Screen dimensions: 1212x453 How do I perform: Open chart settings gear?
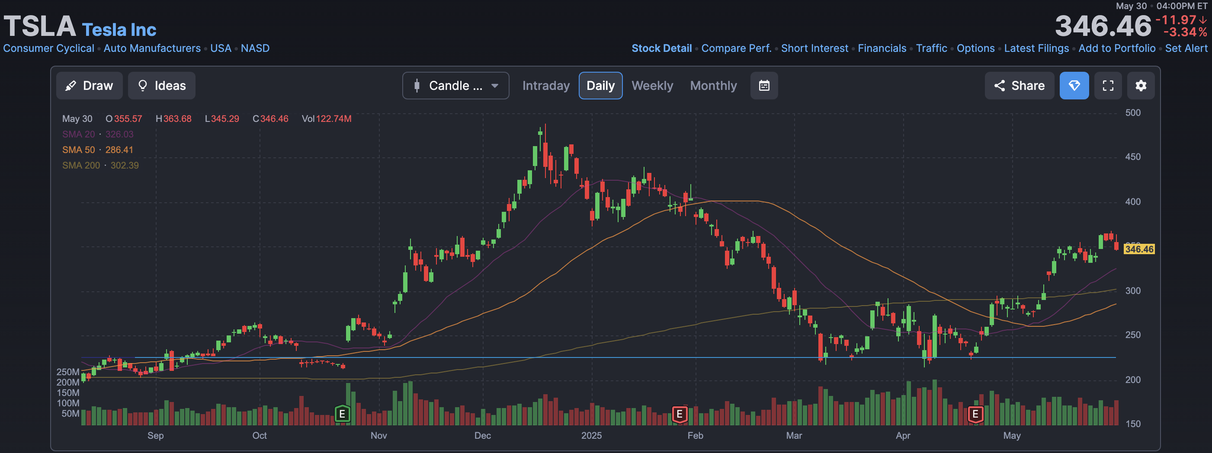[x=1141, y=86]
